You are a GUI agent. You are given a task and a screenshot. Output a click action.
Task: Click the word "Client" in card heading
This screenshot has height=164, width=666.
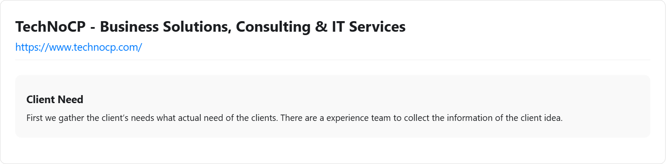tap(41, 99)
